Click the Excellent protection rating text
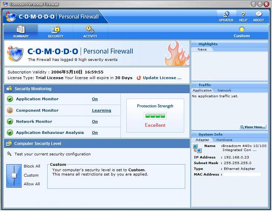 coord(156,126)
